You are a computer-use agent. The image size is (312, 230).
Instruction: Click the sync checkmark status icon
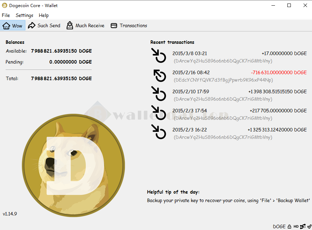309,226
